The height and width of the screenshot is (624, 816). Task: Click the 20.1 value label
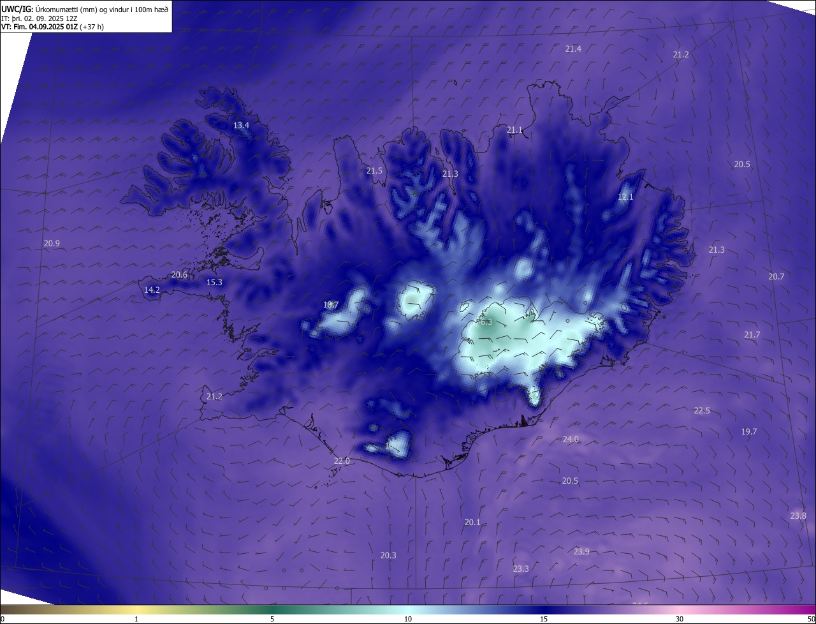click(x=472, y=522)
